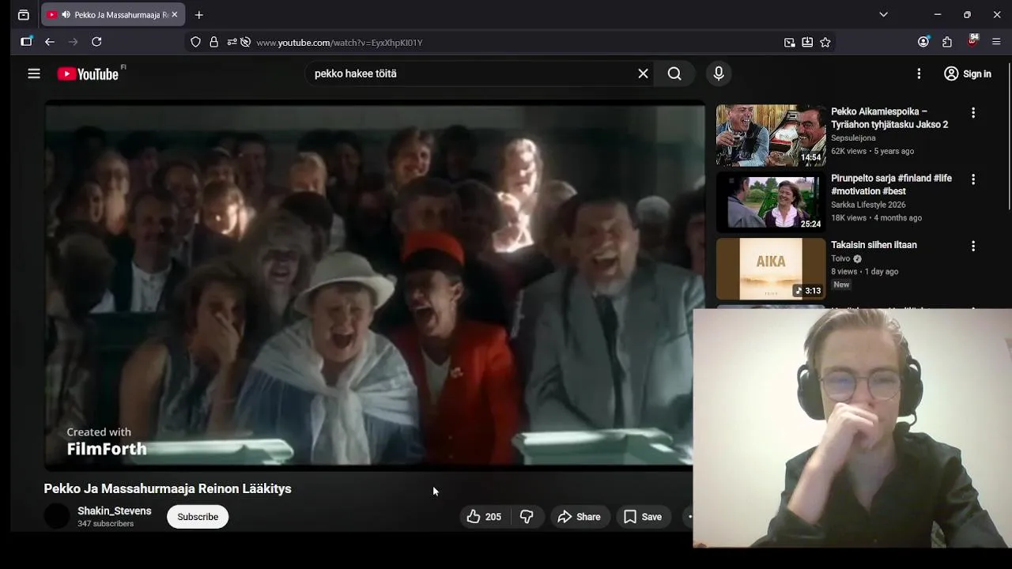Open the ad blocker extension icon
Image resolution: width=1012 pixels, height=569 pixels.
(972, 41)
